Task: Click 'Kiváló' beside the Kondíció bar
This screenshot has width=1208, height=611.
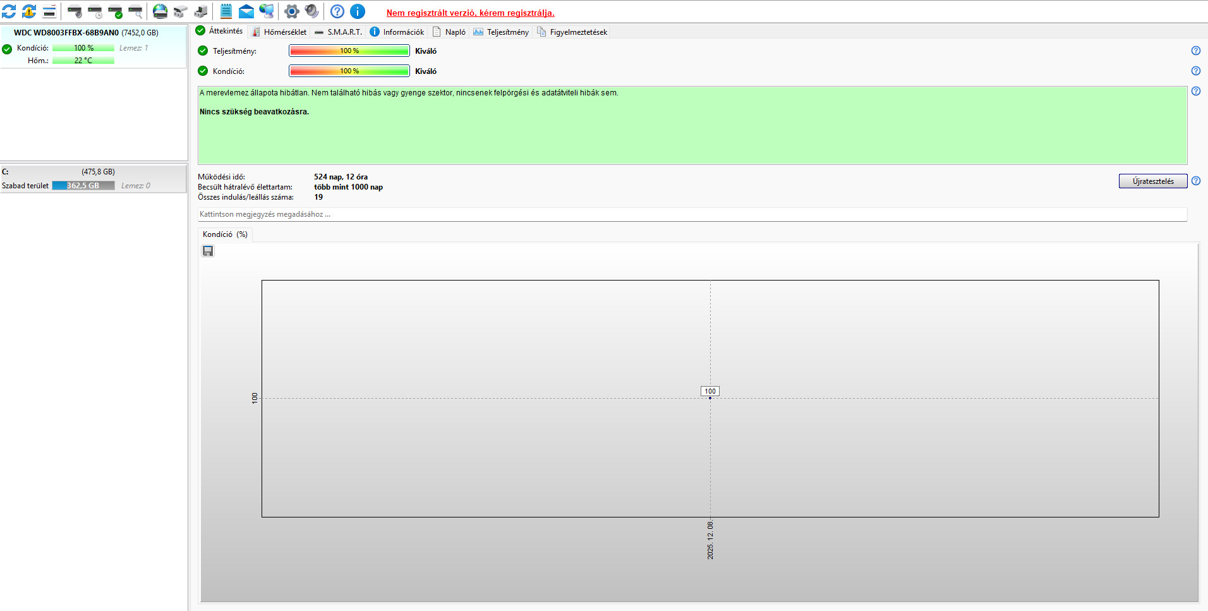Action: click(x=426, y=71)
